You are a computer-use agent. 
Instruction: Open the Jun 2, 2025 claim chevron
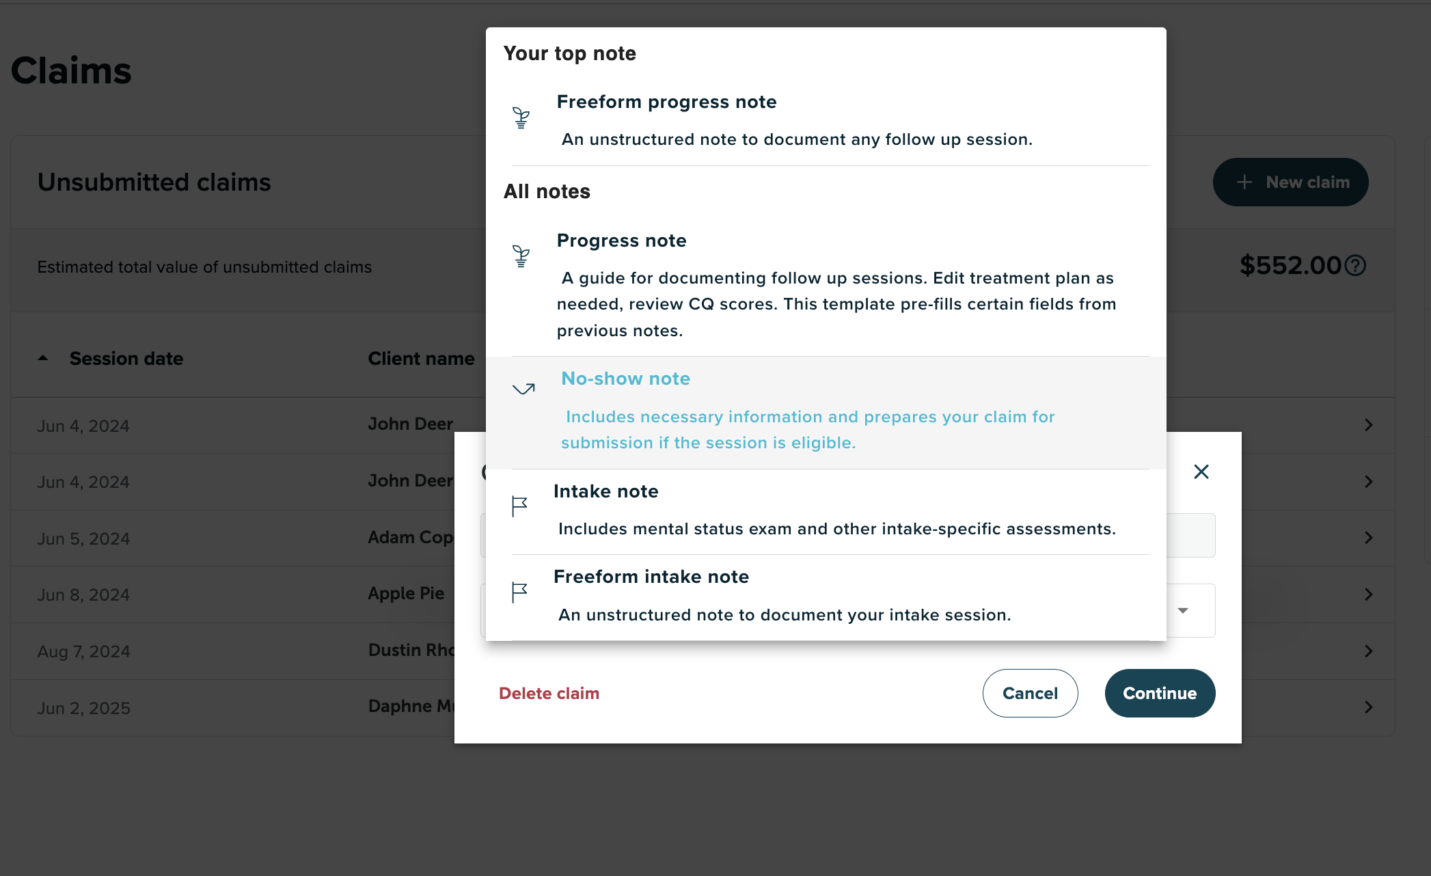[1368, 707]
